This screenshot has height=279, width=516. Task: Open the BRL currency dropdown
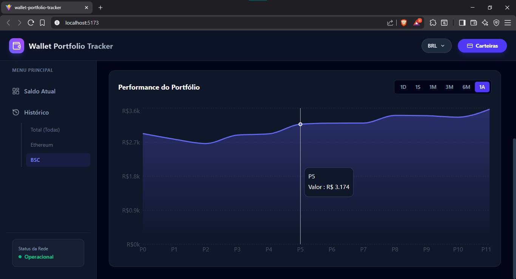pos(436,45)
